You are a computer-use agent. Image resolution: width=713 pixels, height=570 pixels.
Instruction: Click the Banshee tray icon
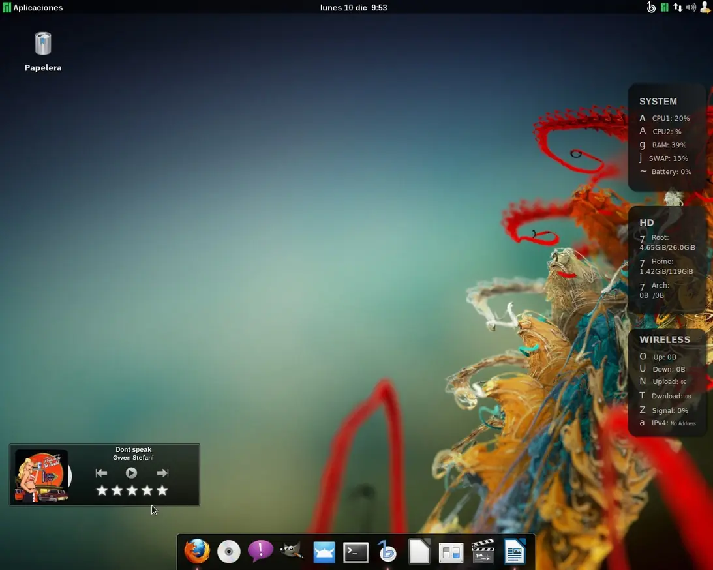click(x=651, y=7)
